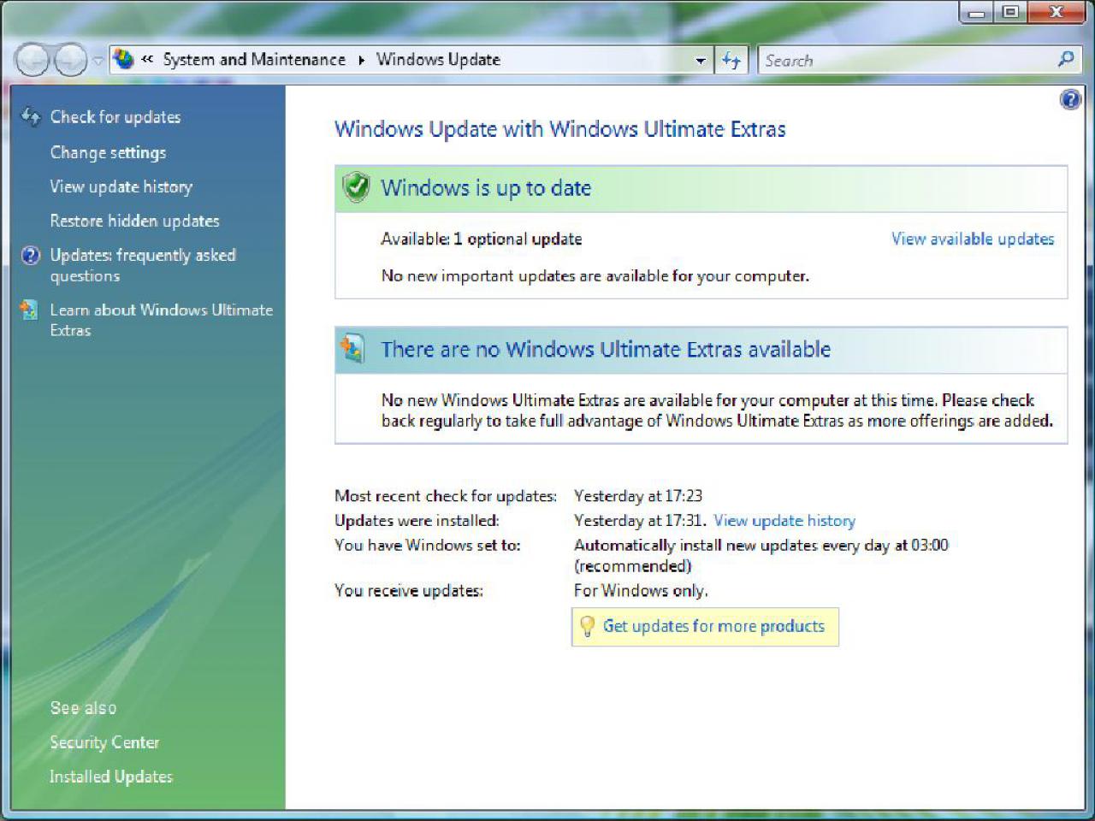
Task: Maximize the Windows Update window
Action: (x=1011, y=12)
